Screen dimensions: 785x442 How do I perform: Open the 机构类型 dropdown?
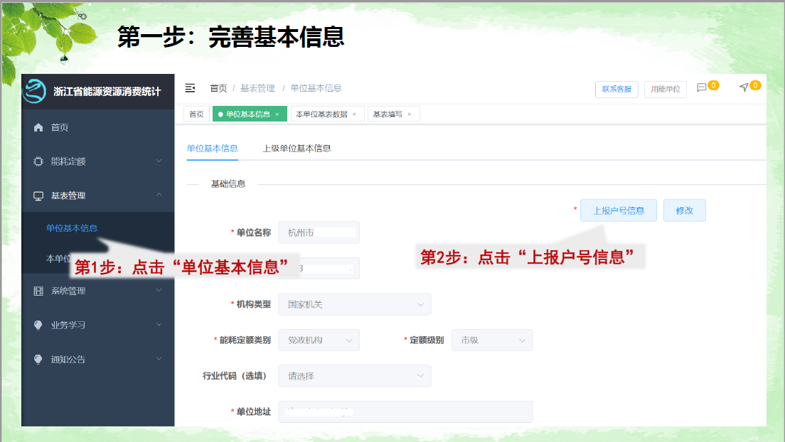coord(354,304)
